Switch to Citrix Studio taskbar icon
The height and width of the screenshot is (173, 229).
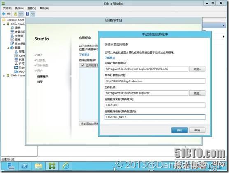click(x=52, y=166)
